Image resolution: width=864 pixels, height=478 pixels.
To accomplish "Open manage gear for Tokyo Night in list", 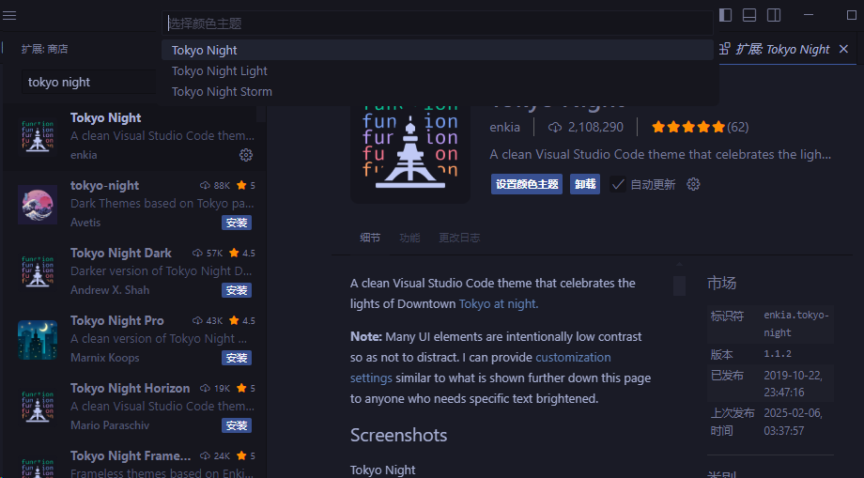I will [246, 155].
